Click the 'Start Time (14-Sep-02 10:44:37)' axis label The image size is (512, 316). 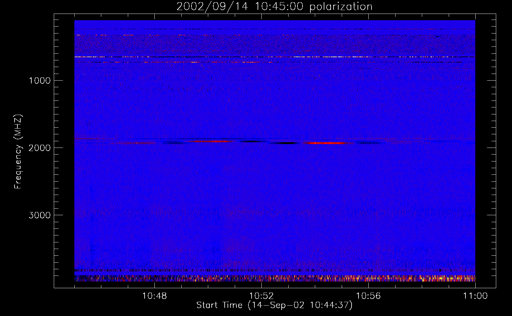click(x=274, y=305)
